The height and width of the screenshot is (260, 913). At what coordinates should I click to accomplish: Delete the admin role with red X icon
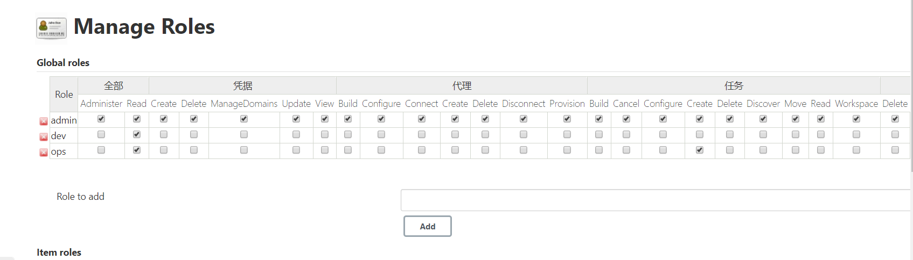[x=44, y=121]
